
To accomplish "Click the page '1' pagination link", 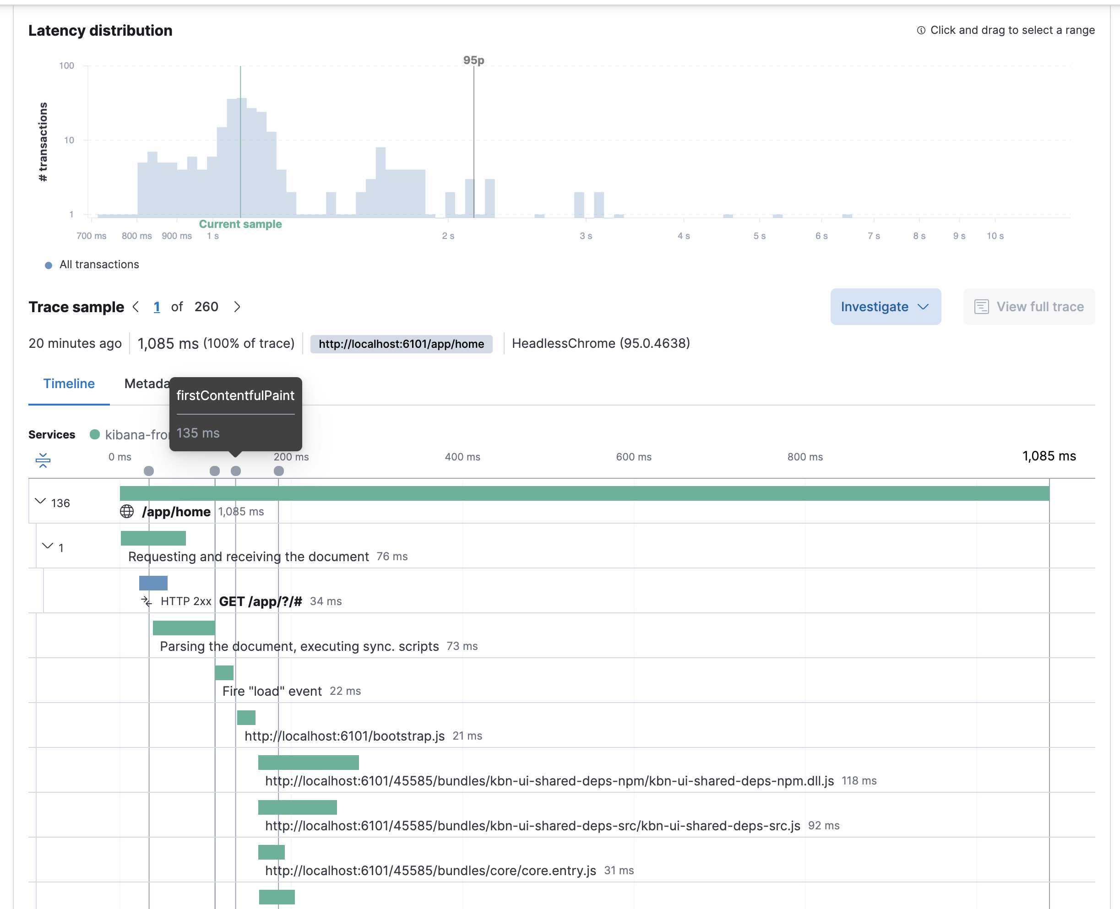I will [x=157, y=307].
